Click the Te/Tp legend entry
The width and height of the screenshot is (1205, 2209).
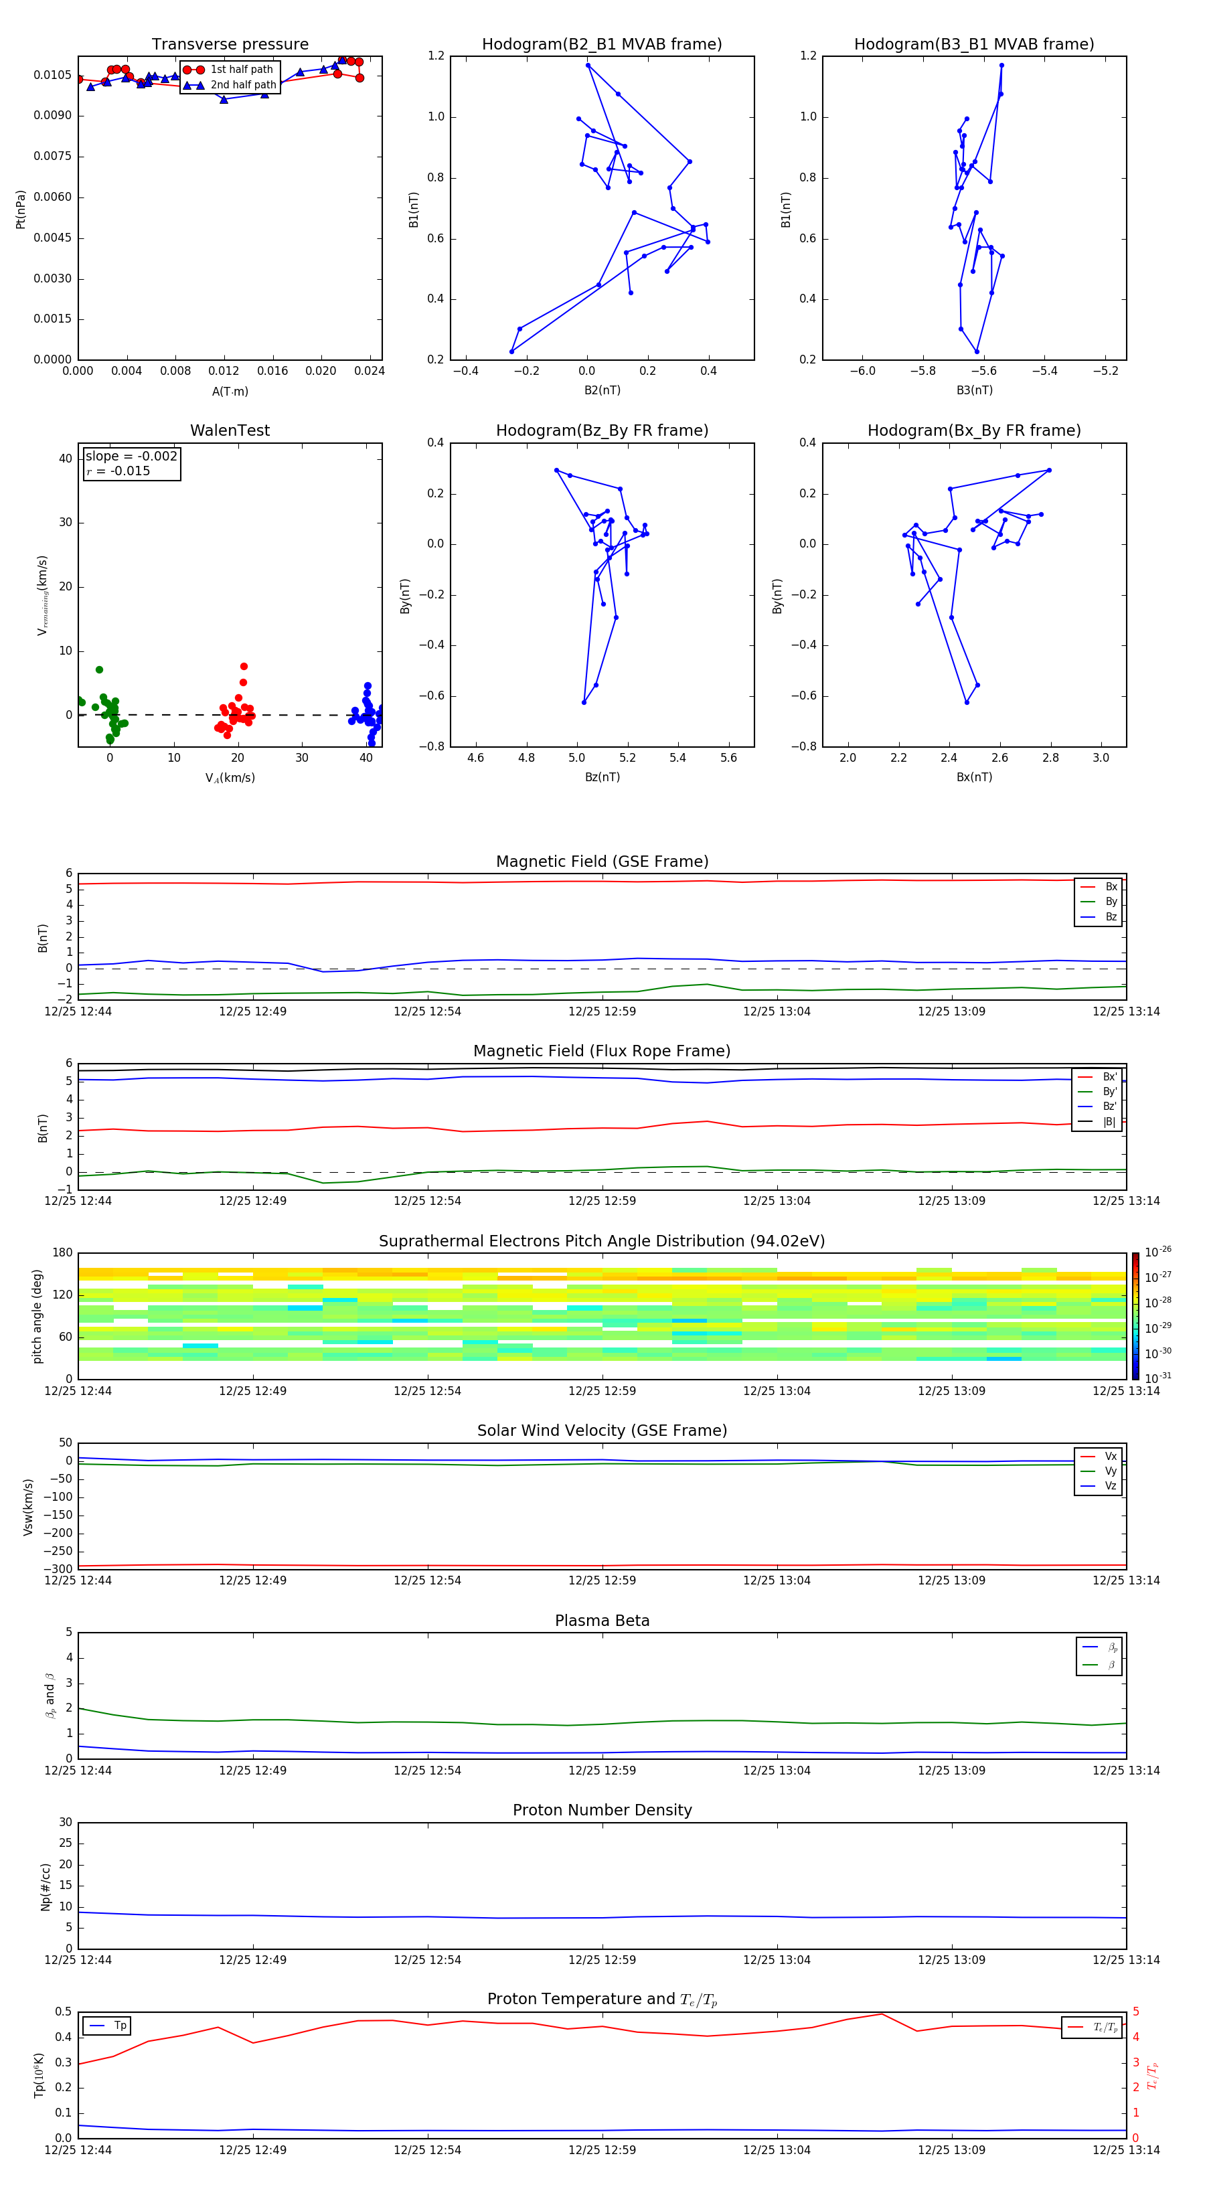(1093, 2027)
